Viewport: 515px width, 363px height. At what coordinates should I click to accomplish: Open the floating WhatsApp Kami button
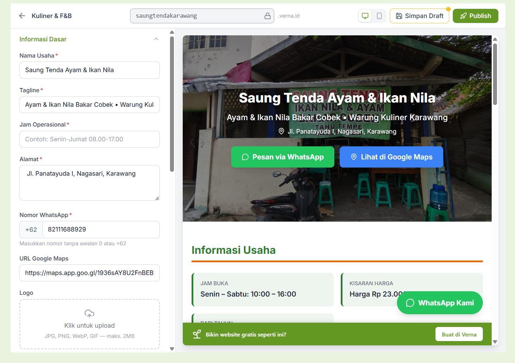coord(440,303)
